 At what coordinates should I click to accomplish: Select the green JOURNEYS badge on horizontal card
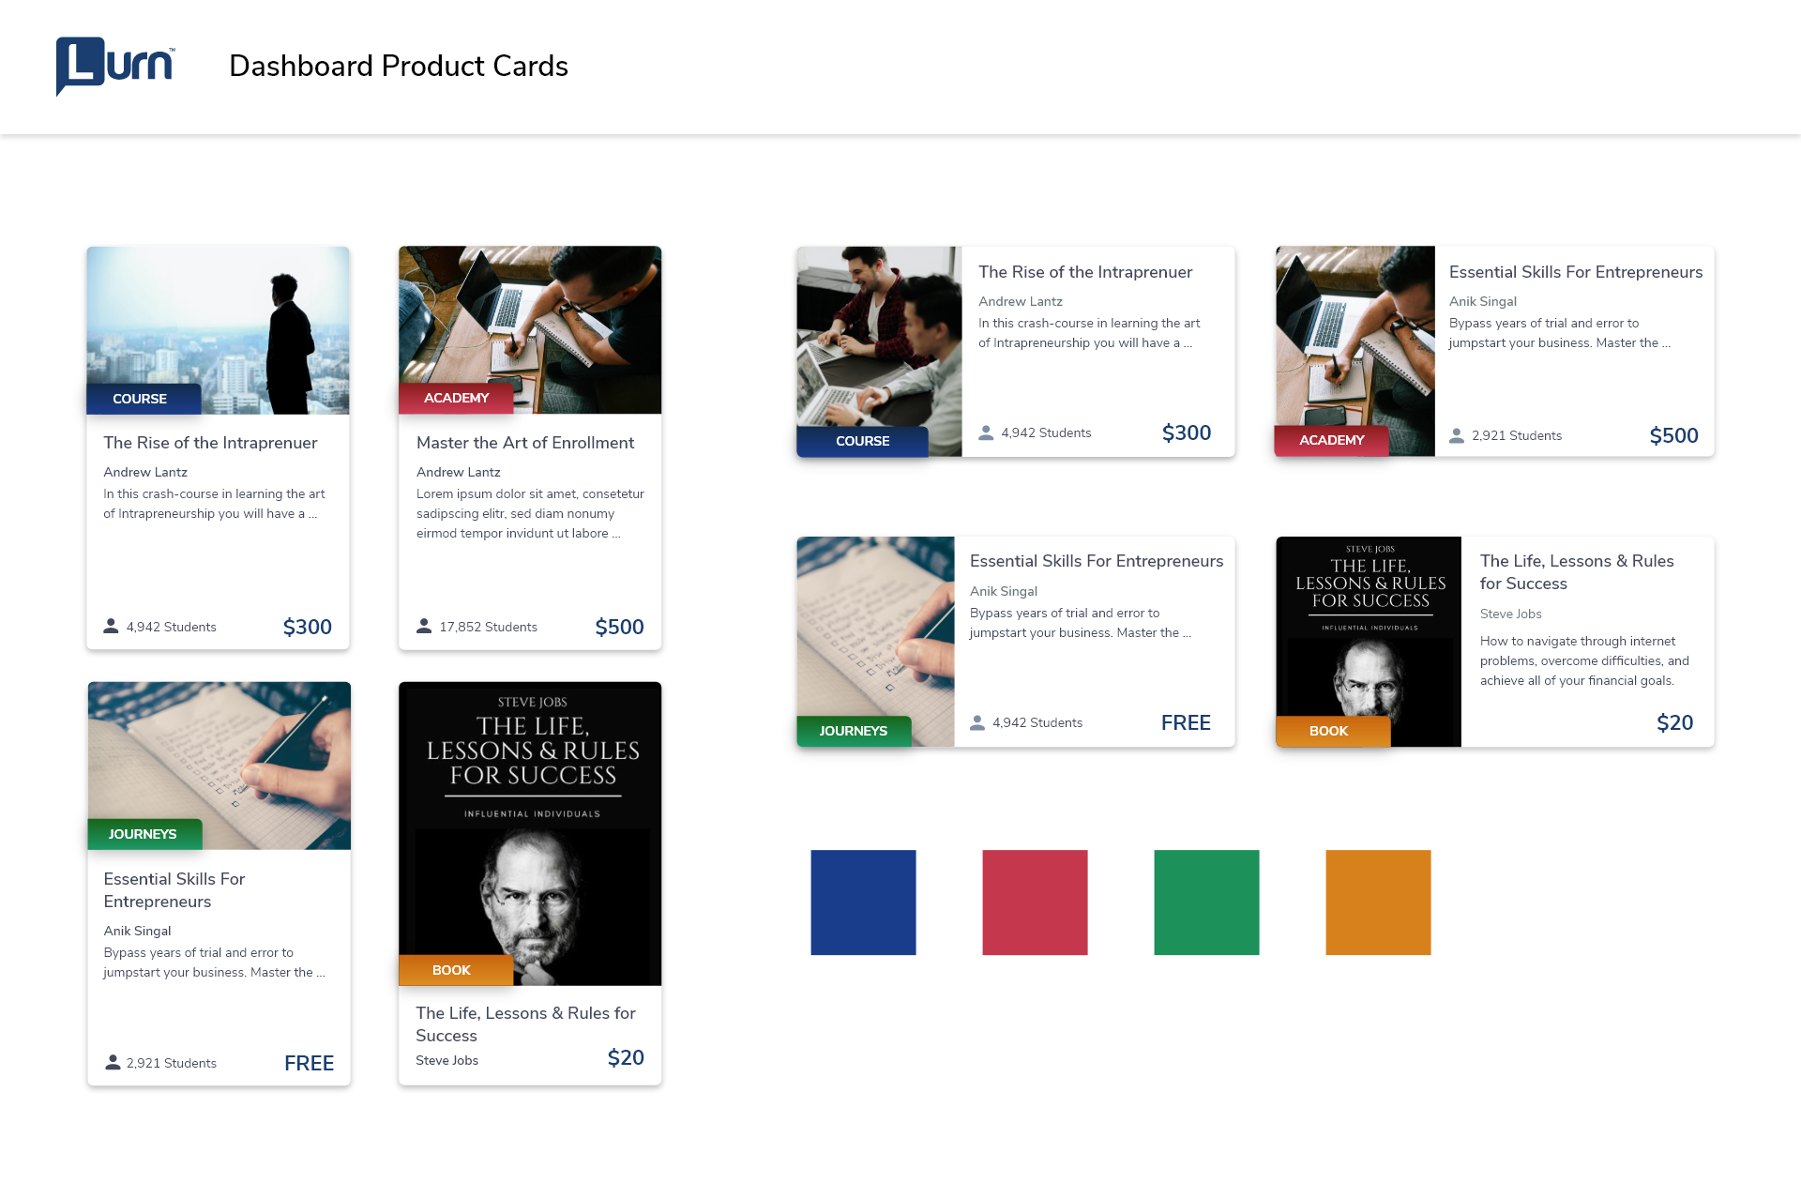pyautogui.click(x=854, y=731)
